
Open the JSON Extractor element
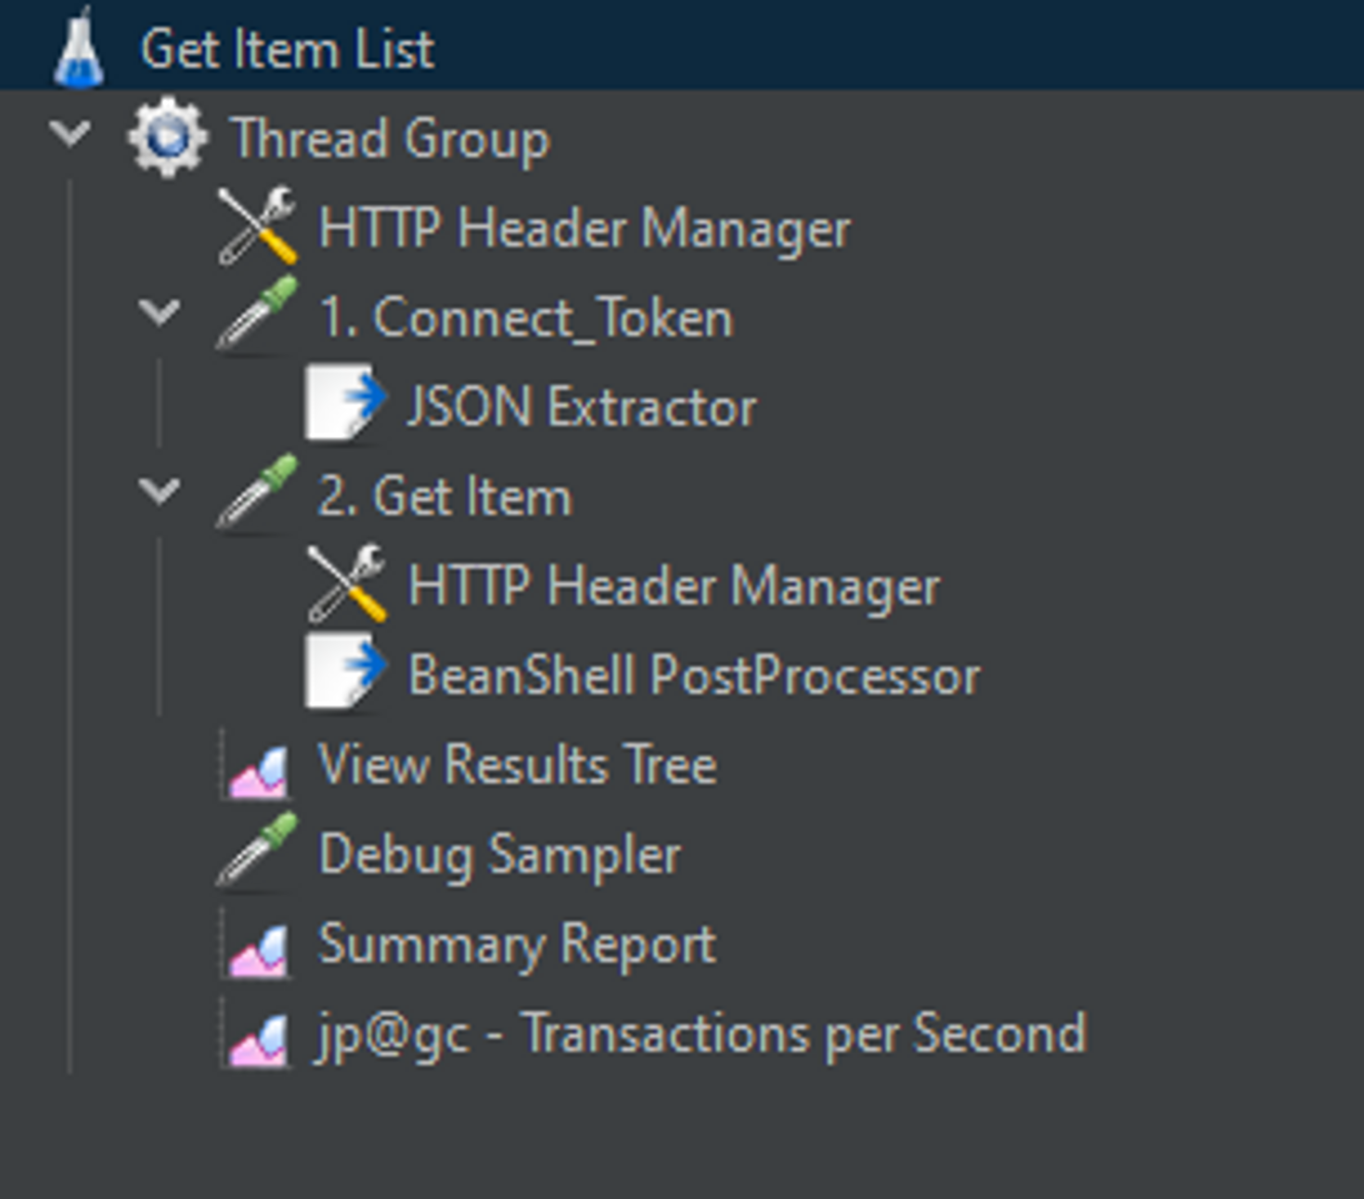tap(582, 407)
